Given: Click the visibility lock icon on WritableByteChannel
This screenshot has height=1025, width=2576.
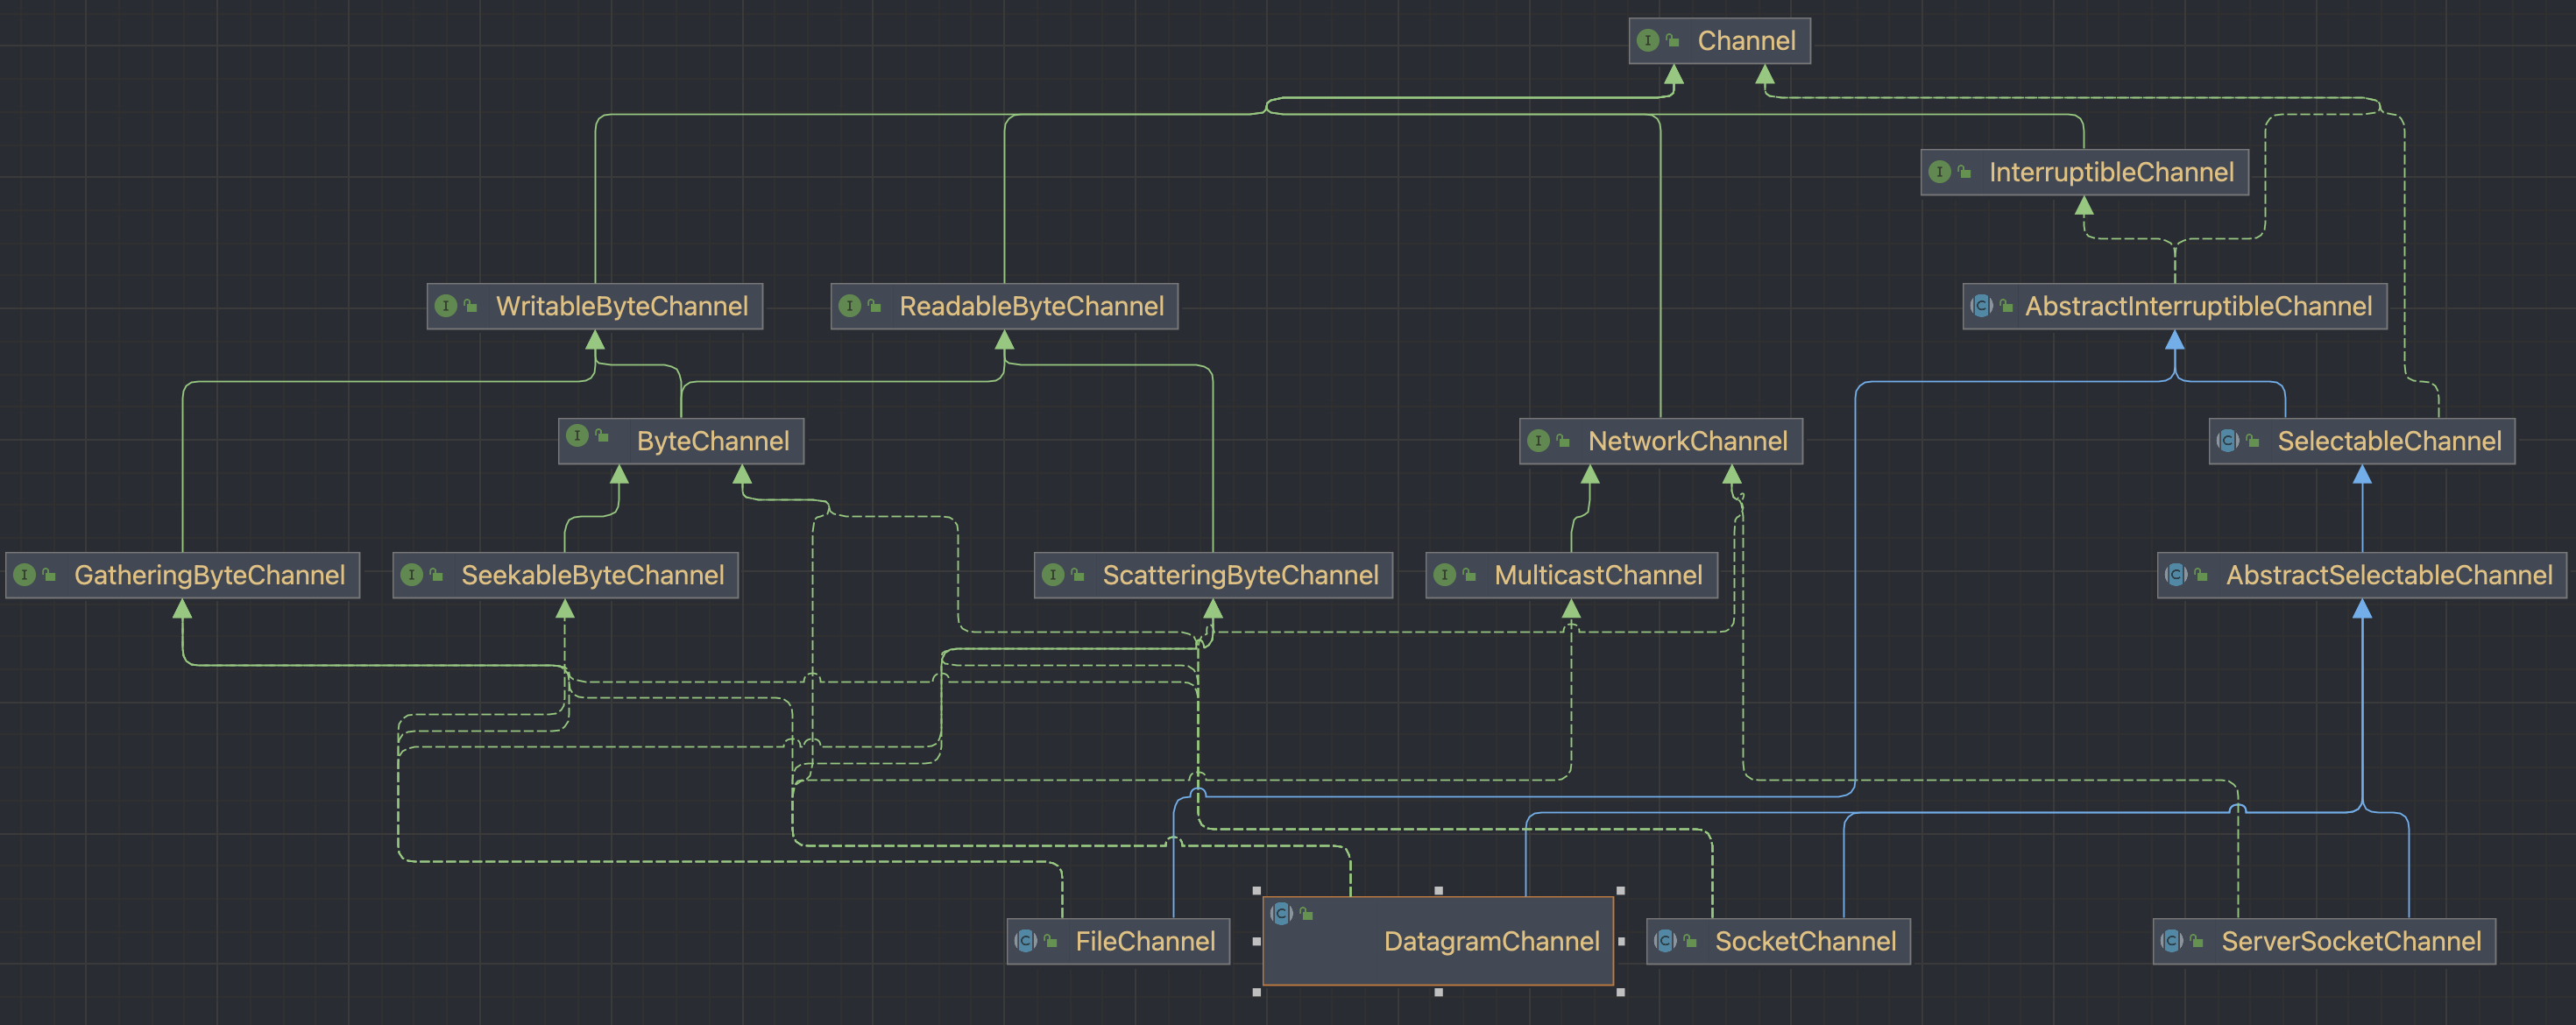Looking at the screenshot, I should (471, 306).
